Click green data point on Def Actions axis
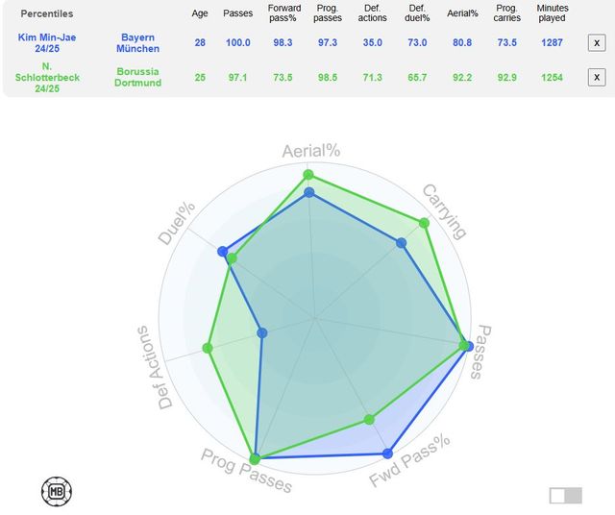This screenshot has width=615, height=515. pyautogui.click(x=207, y=348)
